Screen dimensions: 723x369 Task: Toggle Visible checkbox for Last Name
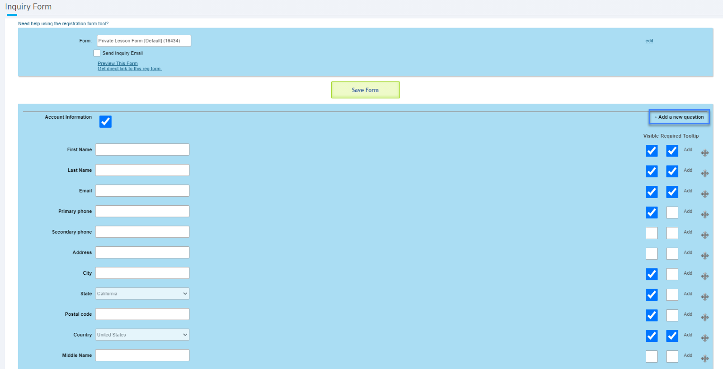652,171
